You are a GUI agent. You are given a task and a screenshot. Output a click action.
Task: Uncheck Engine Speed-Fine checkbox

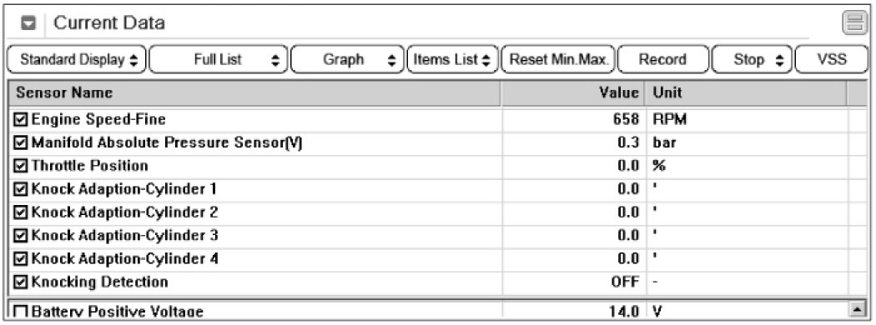click(20, 119)
